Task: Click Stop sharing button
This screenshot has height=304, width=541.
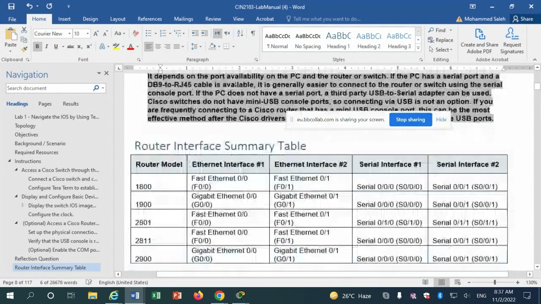Action: point(410,119)
